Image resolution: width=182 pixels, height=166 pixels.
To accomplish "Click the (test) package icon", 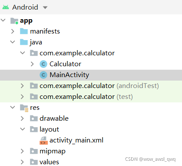I will point(34,97).
